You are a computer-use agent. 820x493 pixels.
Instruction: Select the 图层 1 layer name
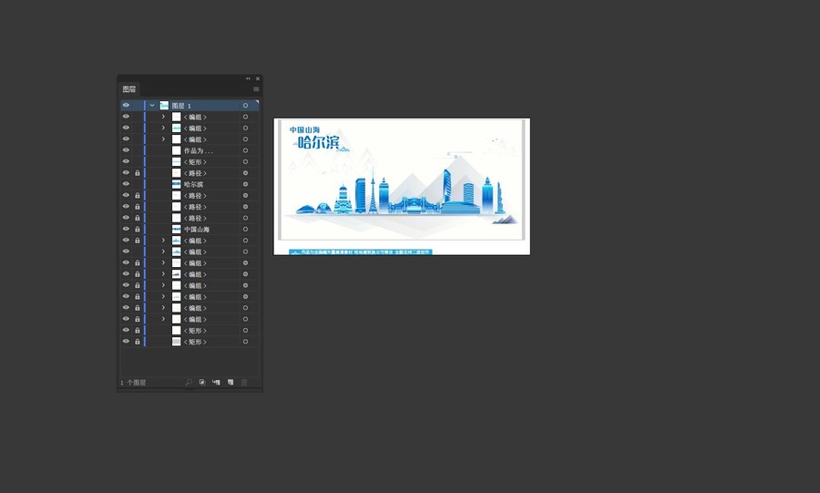[x=181, y=106]
